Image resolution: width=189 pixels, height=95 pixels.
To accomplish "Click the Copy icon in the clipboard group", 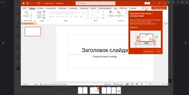I will [31, 15].
